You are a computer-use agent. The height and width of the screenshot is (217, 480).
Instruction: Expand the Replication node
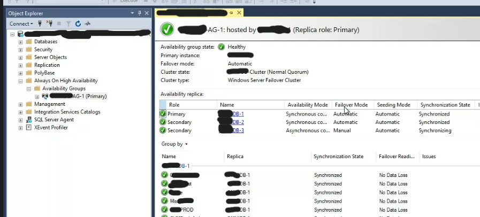click(x=20, y=65)
